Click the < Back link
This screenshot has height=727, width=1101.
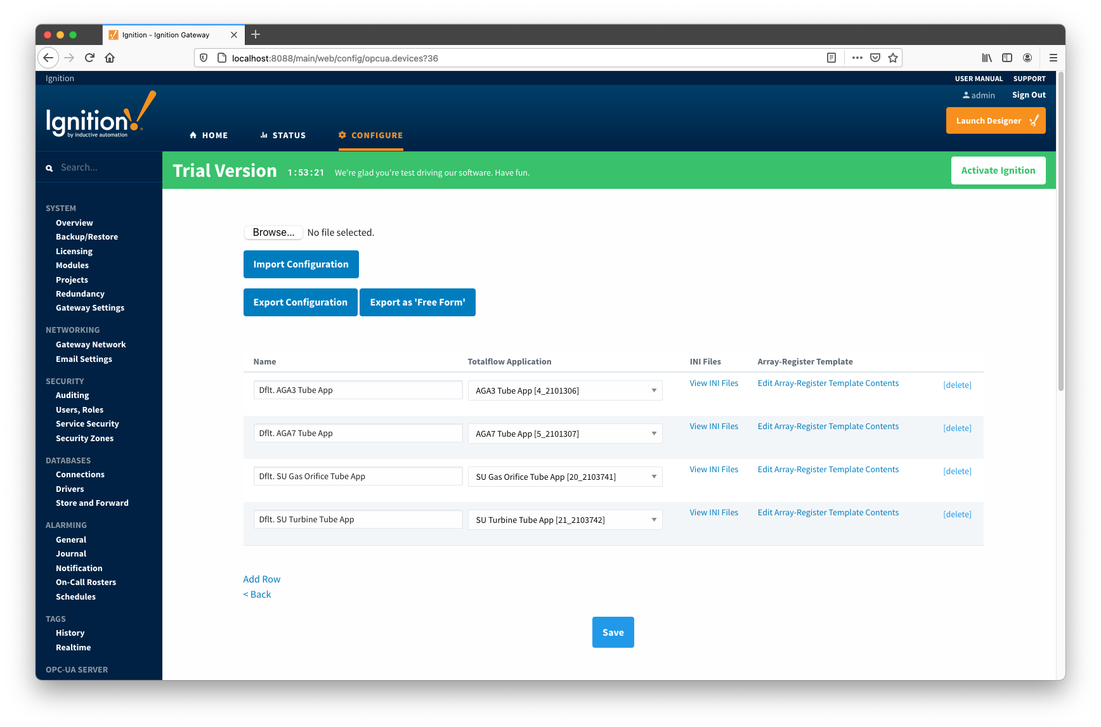pos(257,595)
